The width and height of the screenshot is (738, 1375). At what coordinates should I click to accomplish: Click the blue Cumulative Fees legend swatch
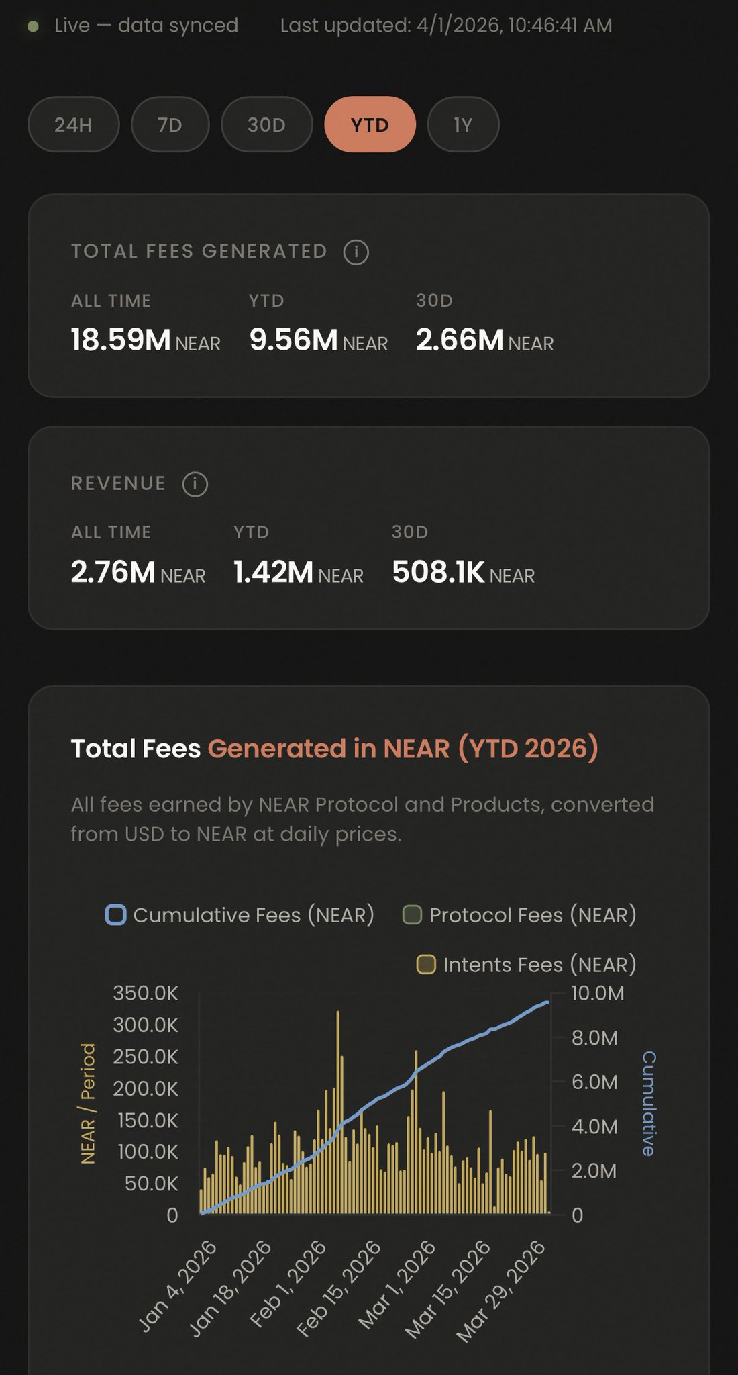116,915
